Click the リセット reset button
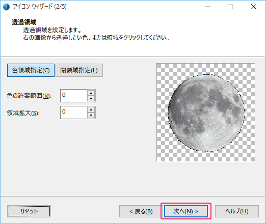The image size is (266, 224). [x=29, y=211]
